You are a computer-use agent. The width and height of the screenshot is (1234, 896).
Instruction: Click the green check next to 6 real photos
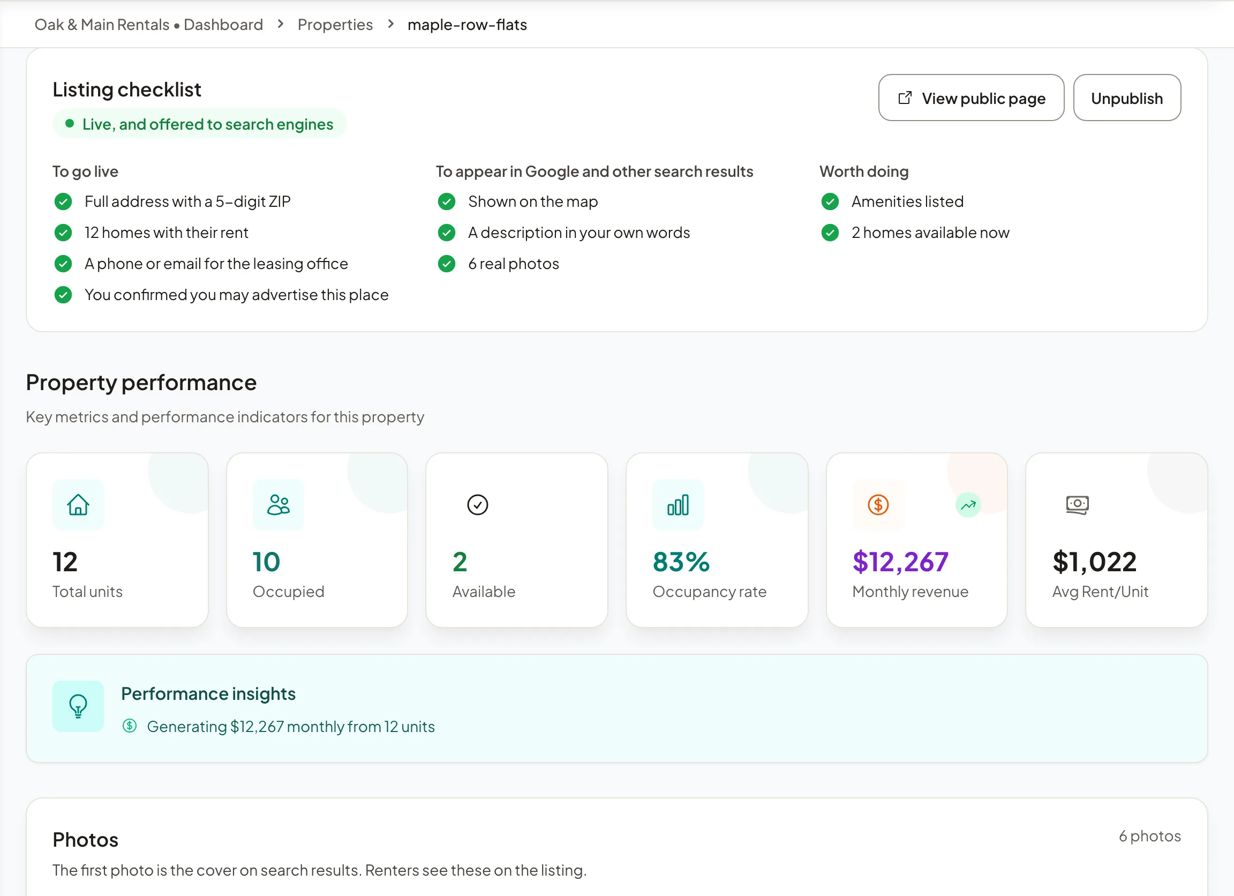[446, 264]
